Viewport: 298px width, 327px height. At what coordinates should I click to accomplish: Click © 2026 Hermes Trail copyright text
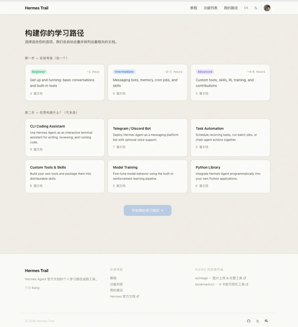39,321
